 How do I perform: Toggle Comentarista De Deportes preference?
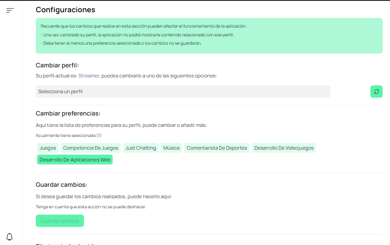point(217,148)
